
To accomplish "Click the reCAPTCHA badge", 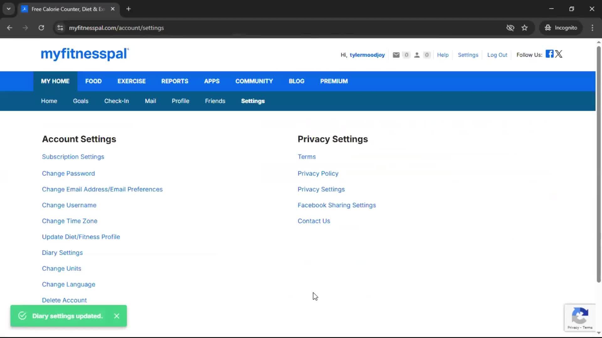I will click(x=580, y=318).
